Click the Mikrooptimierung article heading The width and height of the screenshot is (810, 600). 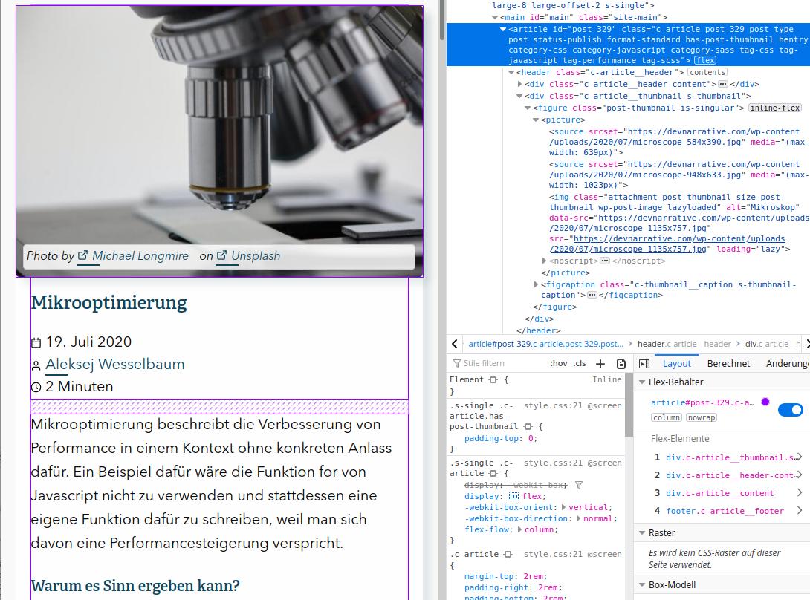[x=109, y=302]
